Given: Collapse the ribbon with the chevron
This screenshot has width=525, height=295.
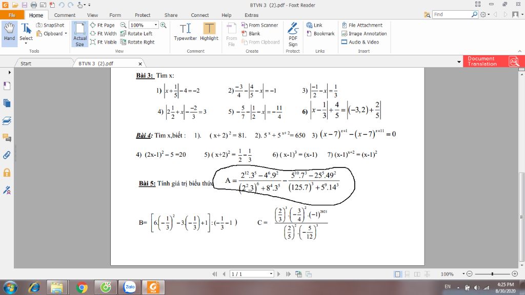Looking at the screenshot, I should point(520,51).
